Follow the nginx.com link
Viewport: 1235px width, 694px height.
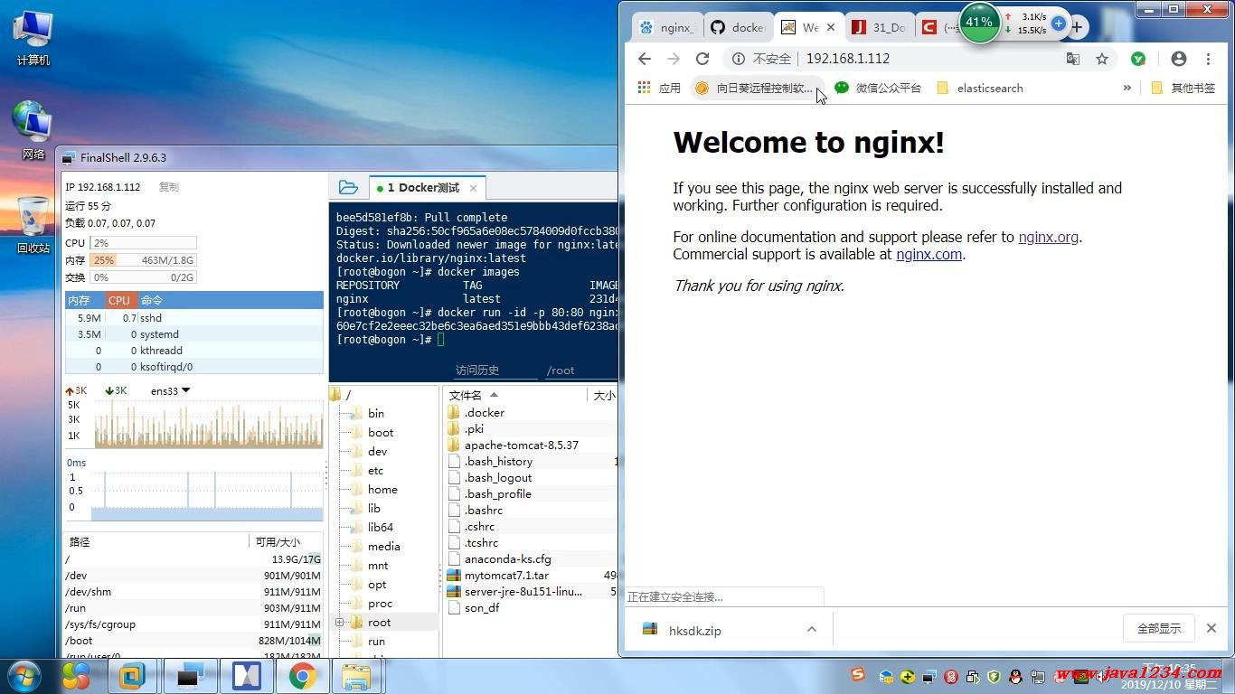929,255
